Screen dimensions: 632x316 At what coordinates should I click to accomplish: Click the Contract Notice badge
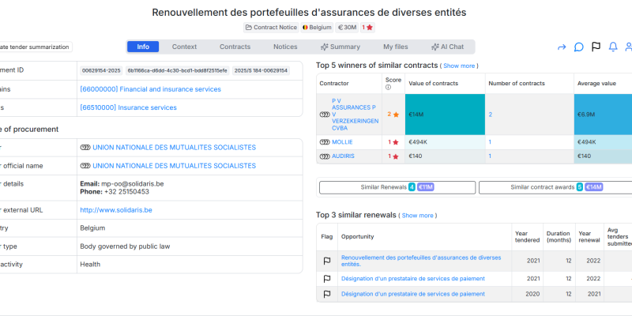(x=271, y=28)
